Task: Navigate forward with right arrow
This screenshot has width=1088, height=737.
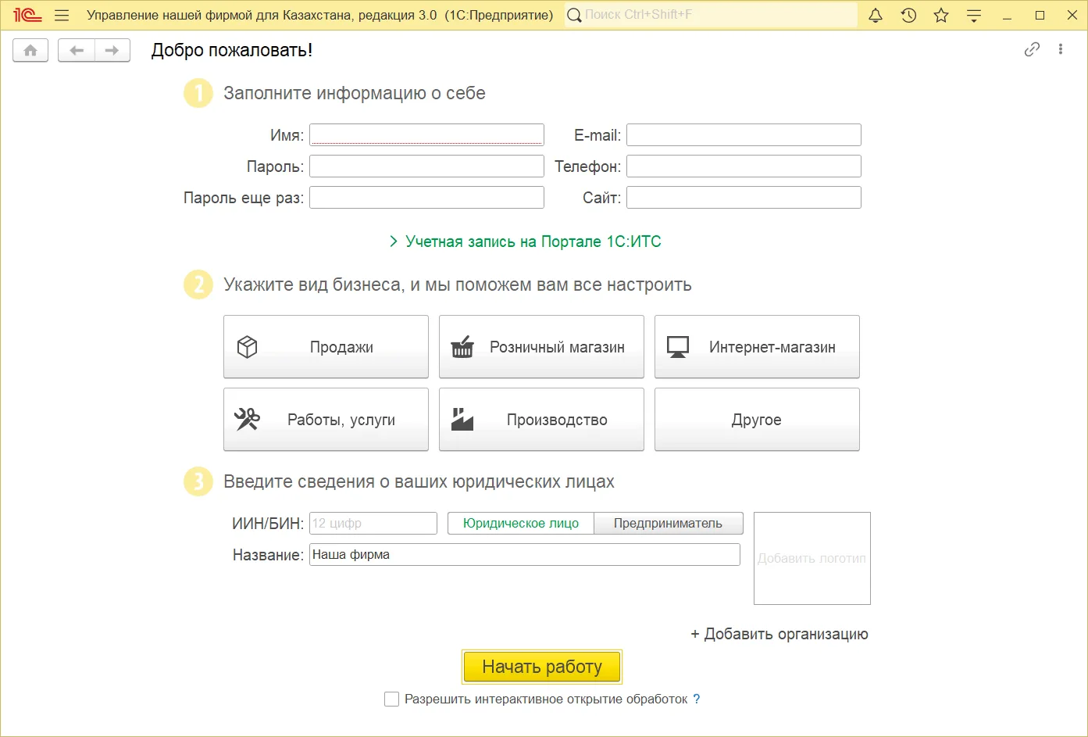Action: [x=112, y=50]
